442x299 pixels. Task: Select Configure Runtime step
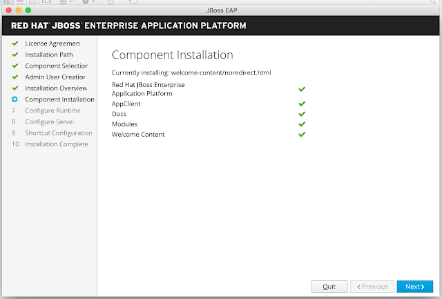point(52,110)
